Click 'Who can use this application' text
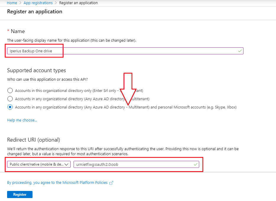The height and width of the screenshot is (201, 276). point(47,80)
